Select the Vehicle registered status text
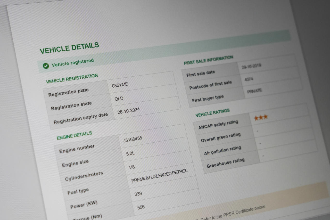The image size is (330, 220). pyautogui.click(x=73, y=63)
